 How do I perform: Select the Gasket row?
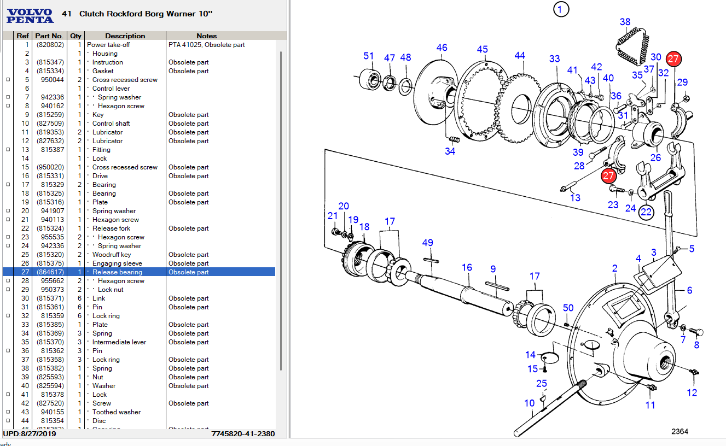point(139,71)
